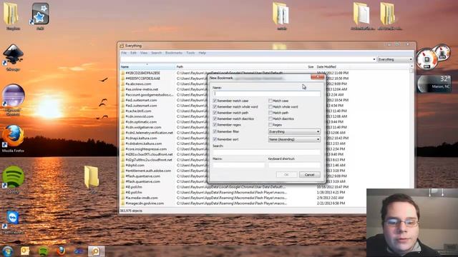Open Firefox from the taskbar
458x257 pixels.
click(61, 251)
